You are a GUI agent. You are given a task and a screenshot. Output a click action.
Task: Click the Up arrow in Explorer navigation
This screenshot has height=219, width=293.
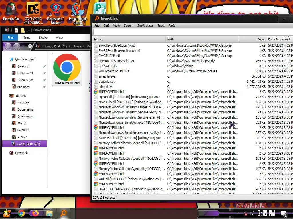pyautogui.click(x=30, y=46)
